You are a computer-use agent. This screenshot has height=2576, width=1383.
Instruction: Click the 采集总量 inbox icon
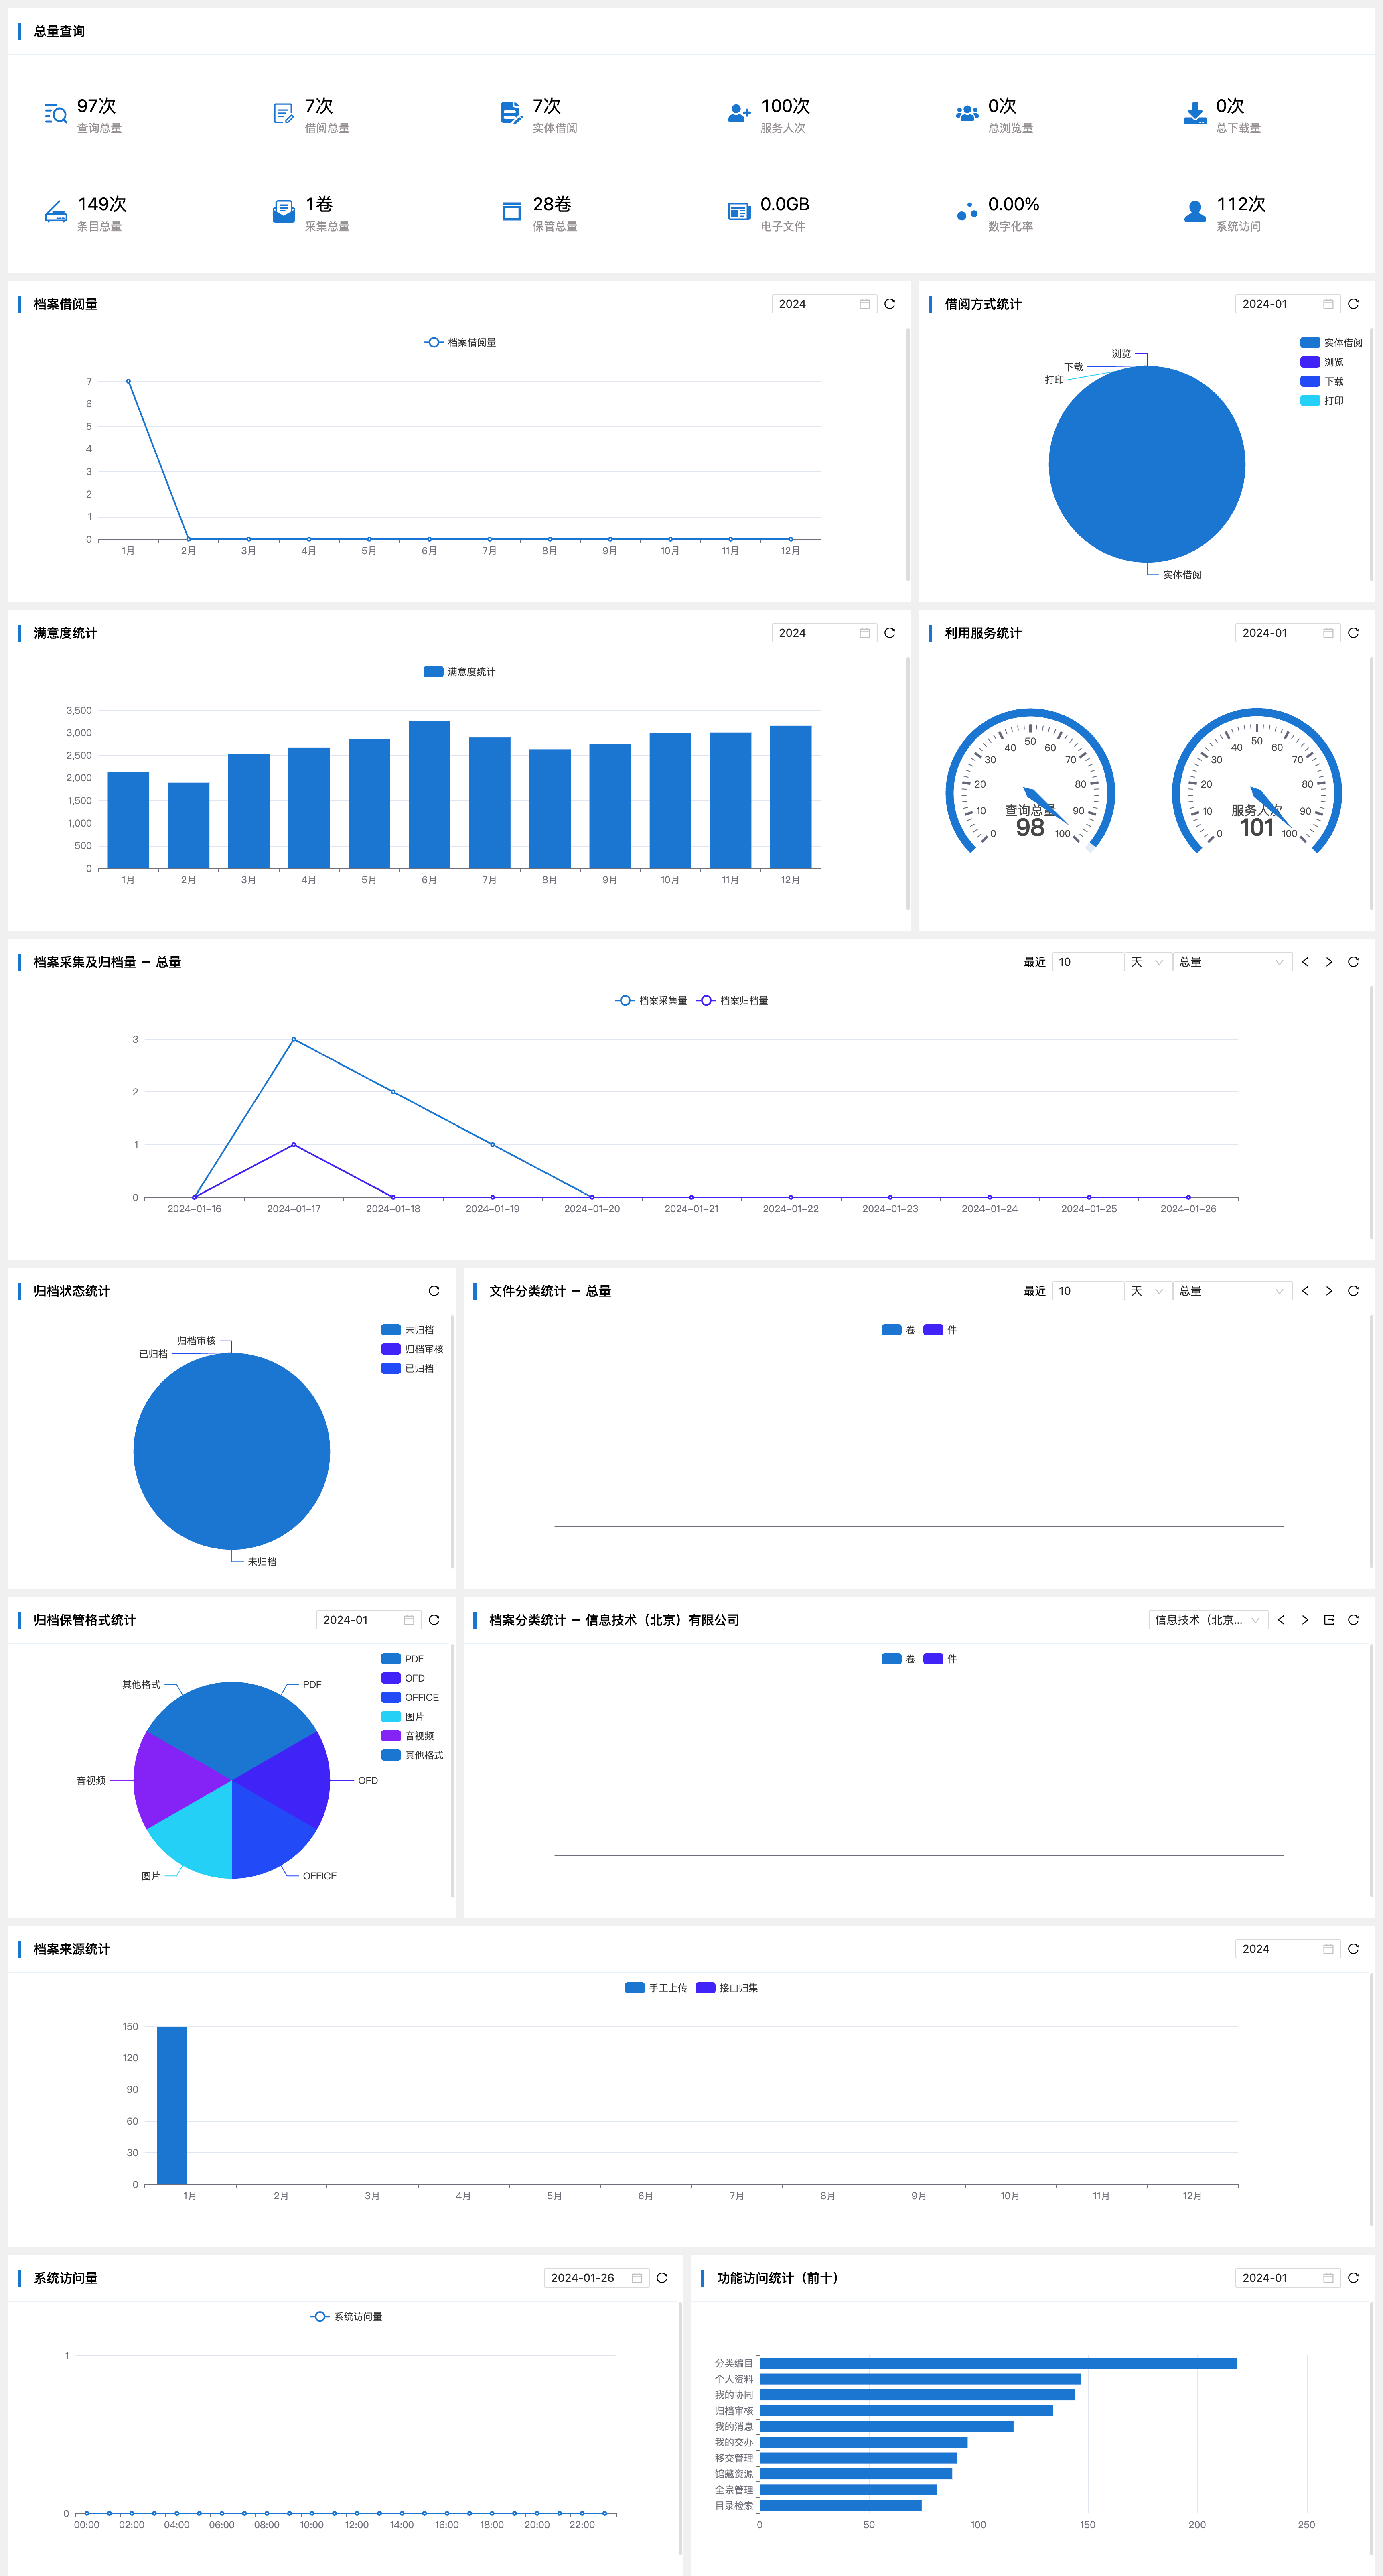click(x=284, y=211)
